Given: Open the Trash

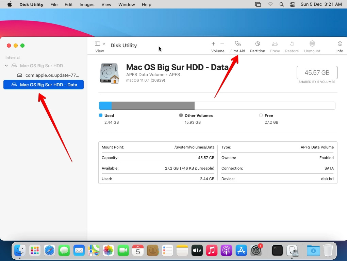Looking at the screenshot, I should (x=328, y=250).
